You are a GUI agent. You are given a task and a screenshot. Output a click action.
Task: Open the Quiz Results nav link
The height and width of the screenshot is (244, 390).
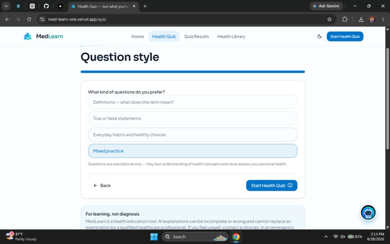pos(196,37)
